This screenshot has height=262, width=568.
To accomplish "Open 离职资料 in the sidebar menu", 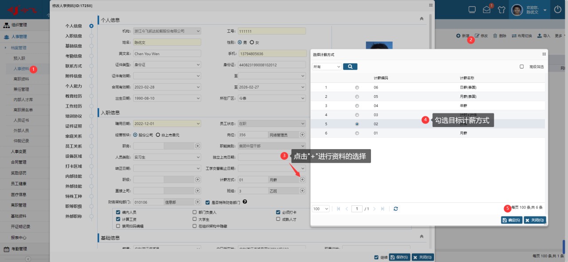I will point(21,79).
